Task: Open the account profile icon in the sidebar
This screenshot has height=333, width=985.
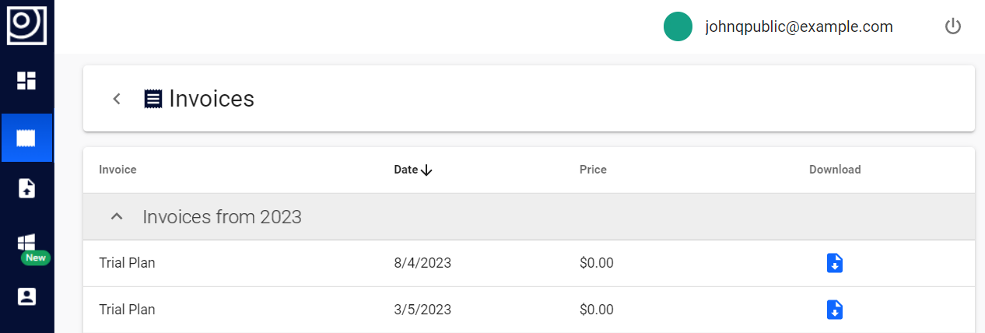Action: (26, 296)
